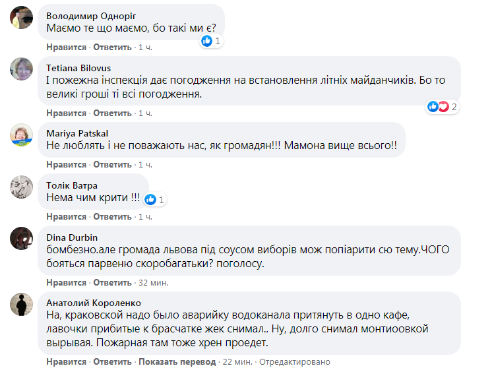492x370 pixels.
Task: Open Анатолий Короленко's profile avatar
Action: point(22,303)
